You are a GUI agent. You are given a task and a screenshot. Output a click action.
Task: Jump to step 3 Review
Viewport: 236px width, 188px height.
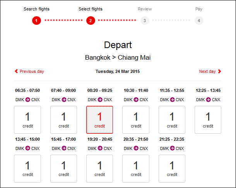(145, 20)
